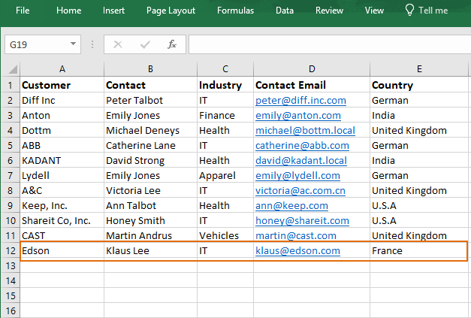Expand the Name Box dropdown arrow
The height and width of the screenshot is (318, 471).
pos(73,44)
